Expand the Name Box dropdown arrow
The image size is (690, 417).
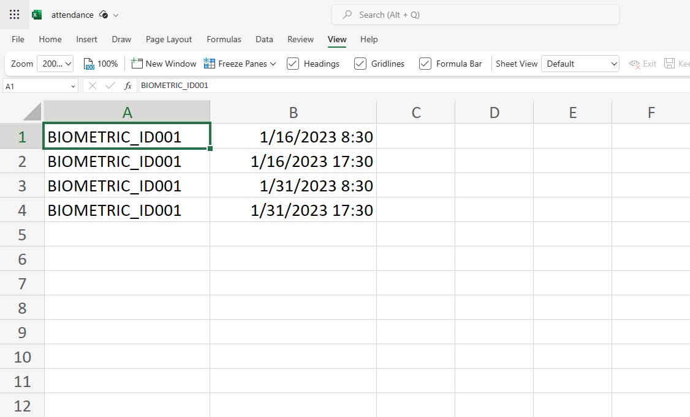pyautogui.click(x=73, y=86)
